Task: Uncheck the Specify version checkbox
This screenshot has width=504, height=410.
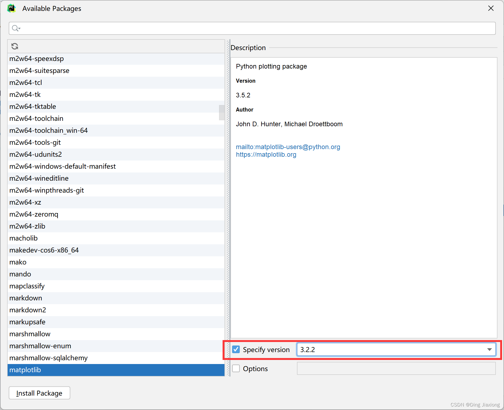Action: click(x=236, y=349)
